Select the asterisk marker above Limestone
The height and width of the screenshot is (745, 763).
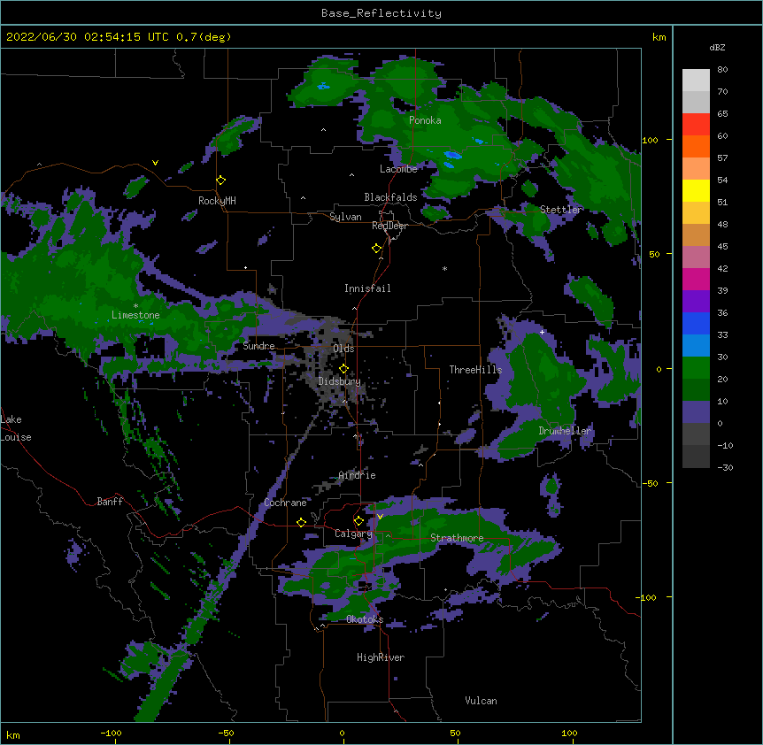(x=135, y=306)
